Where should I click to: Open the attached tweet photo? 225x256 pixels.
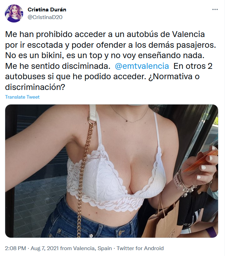112,171
